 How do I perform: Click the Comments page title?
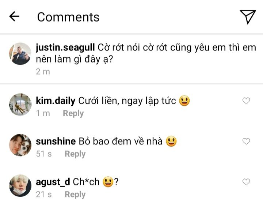click(68, 17)
